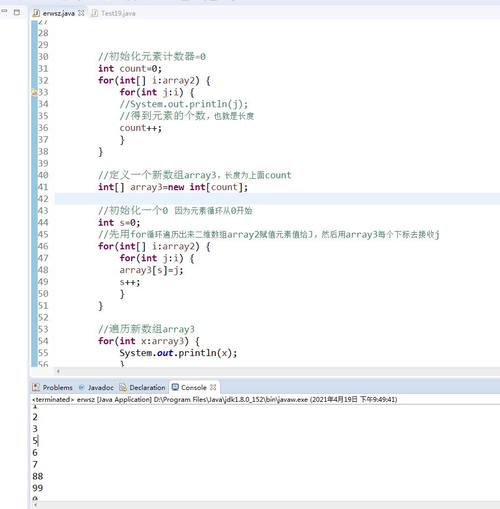
Task: Click console output value 99
Action: 38,488
